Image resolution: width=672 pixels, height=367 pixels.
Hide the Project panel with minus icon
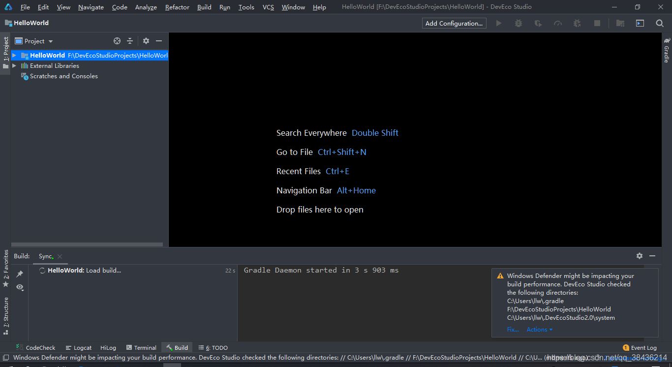(x=159, y=41)
